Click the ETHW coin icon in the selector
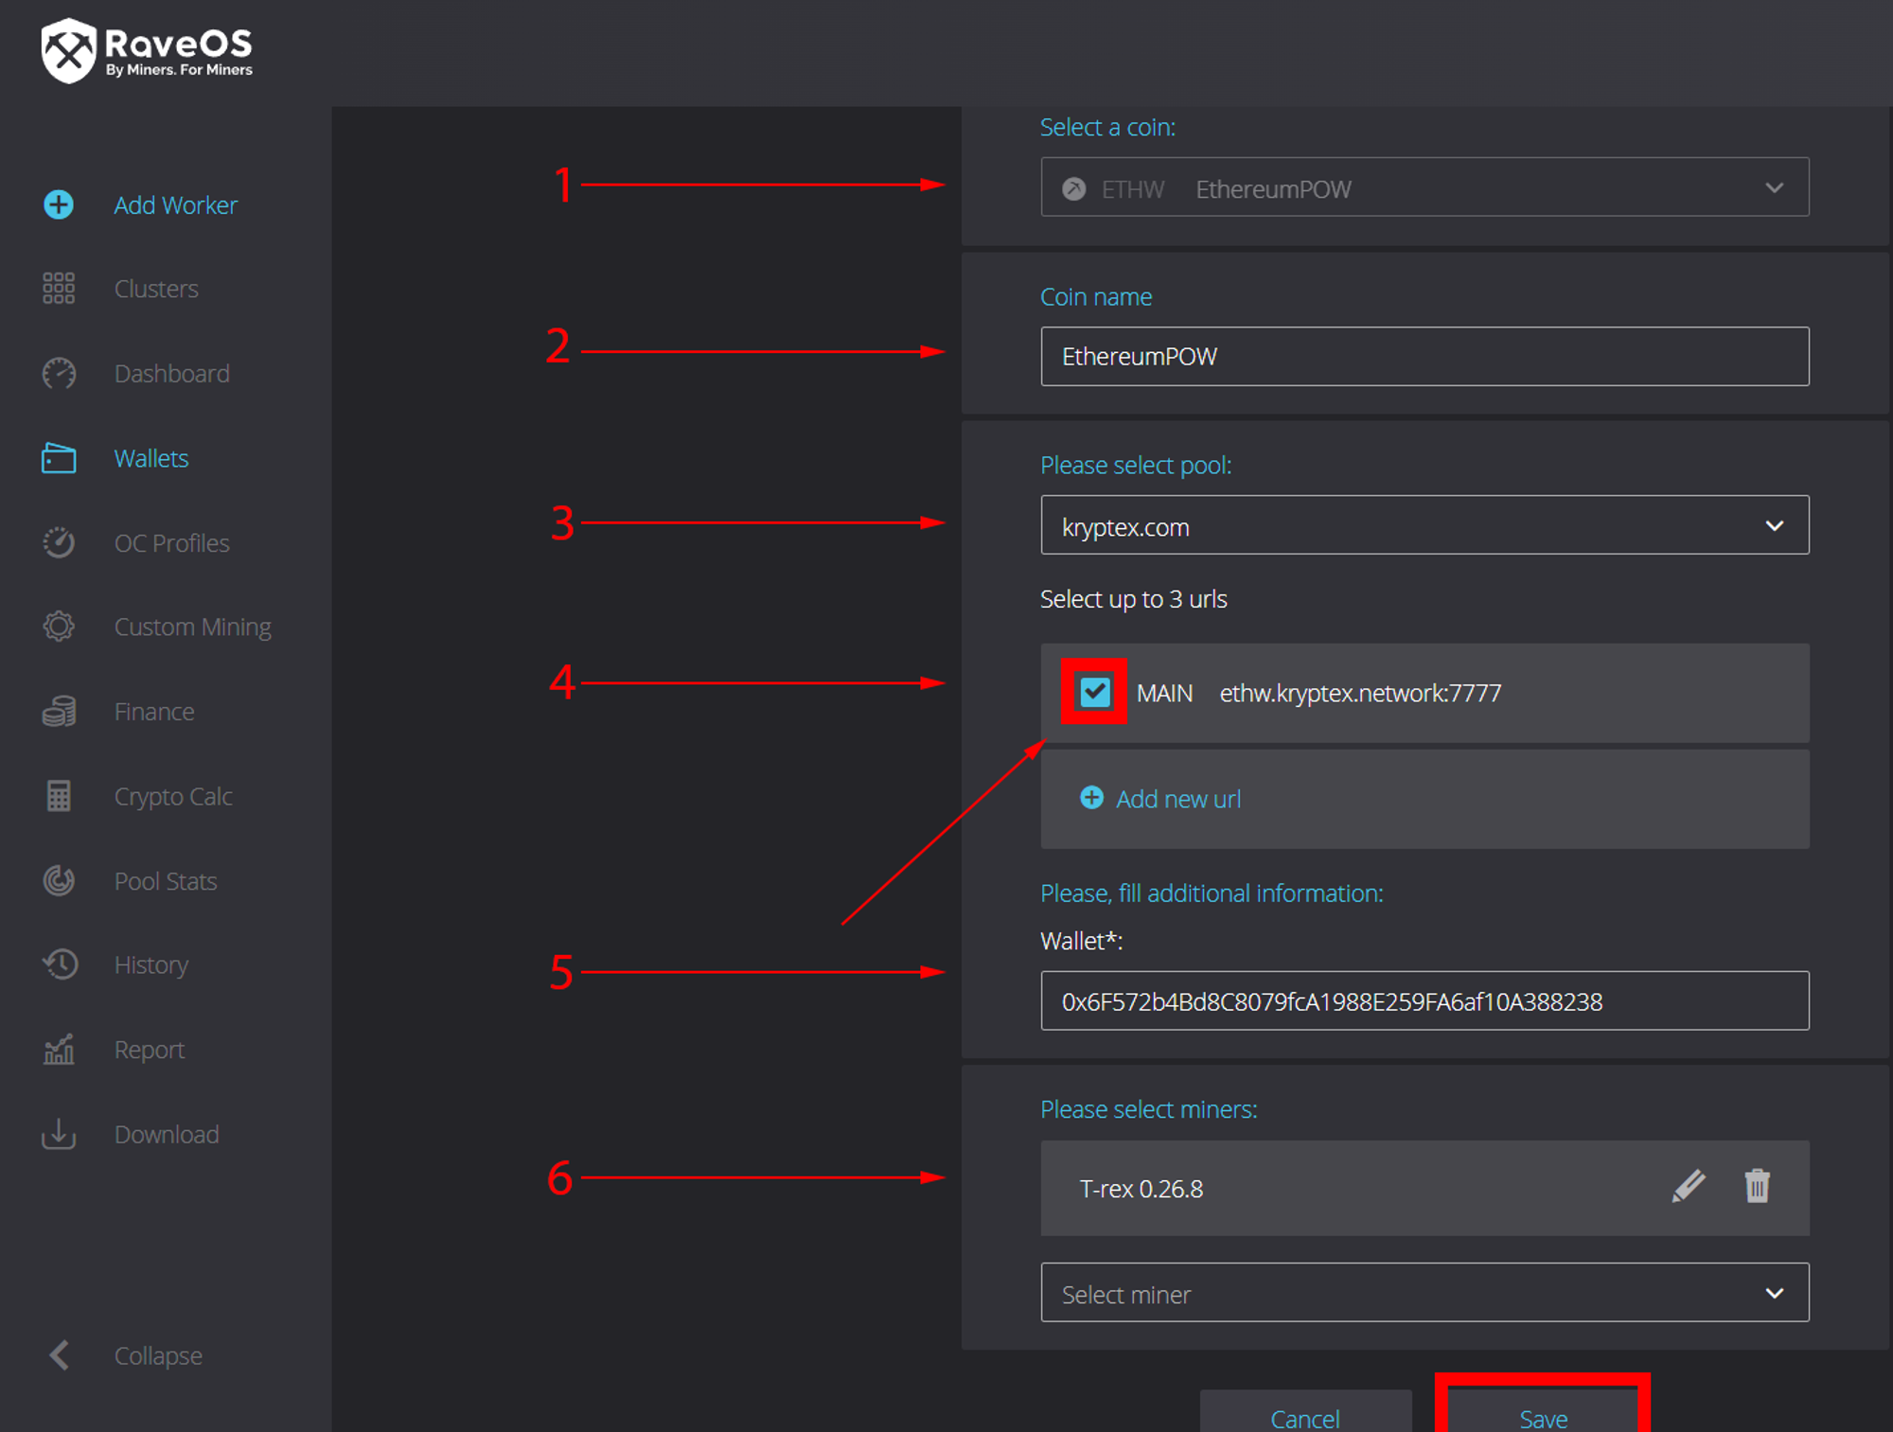This screenshot has height=1432, width=1893. coord(1073,188)
